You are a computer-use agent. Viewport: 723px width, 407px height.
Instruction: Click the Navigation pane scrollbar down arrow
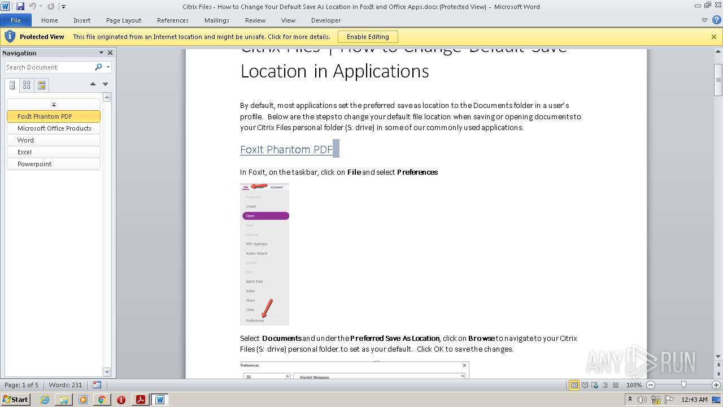107,371
